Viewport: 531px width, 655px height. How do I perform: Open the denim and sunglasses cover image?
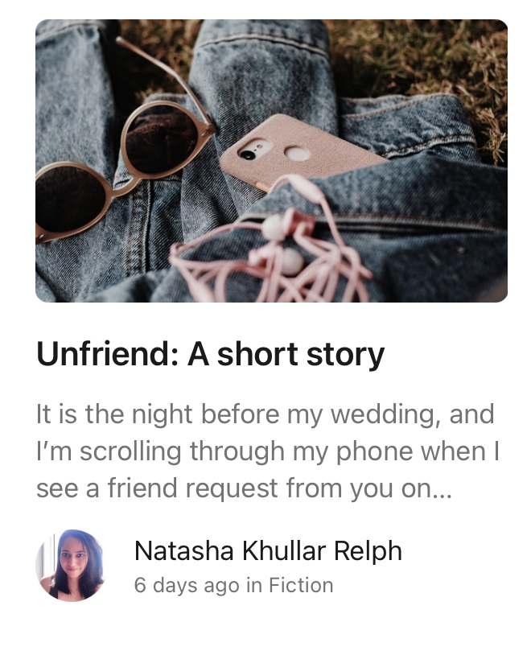tap(271, 161)
